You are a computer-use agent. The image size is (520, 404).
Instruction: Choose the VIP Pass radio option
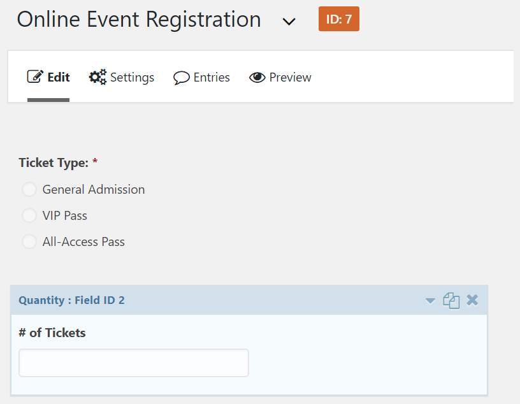click(29, 215)
